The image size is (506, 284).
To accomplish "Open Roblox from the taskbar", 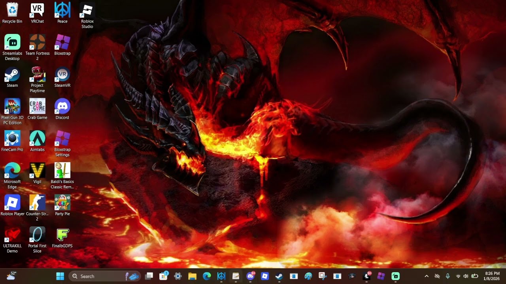I will [265, 276].
